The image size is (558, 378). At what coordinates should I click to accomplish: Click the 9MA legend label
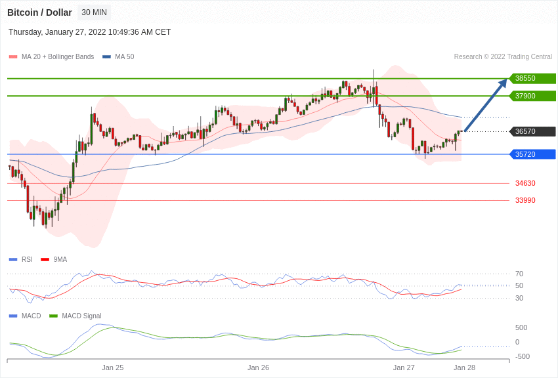coord(60,260)
